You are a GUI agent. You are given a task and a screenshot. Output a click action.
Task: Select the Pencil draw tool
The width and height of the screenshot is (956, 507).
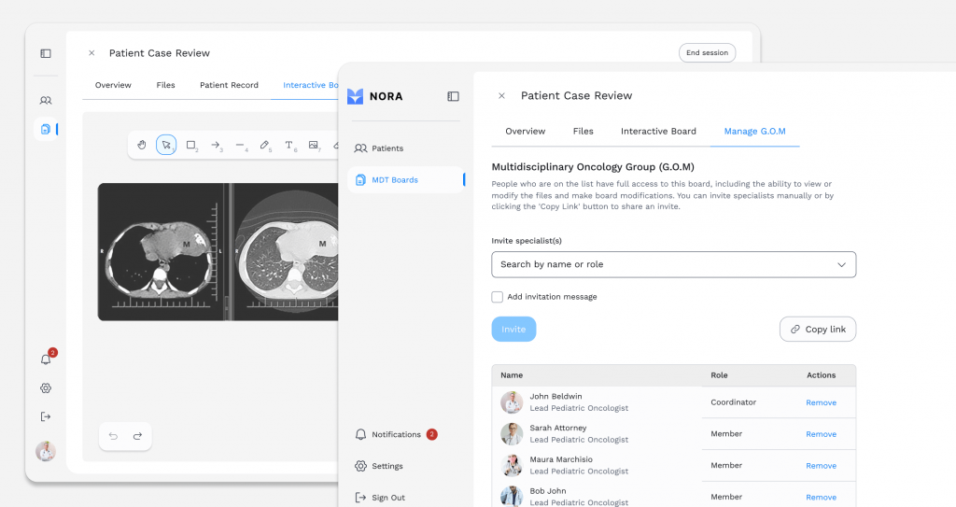(x=264, y=145)
